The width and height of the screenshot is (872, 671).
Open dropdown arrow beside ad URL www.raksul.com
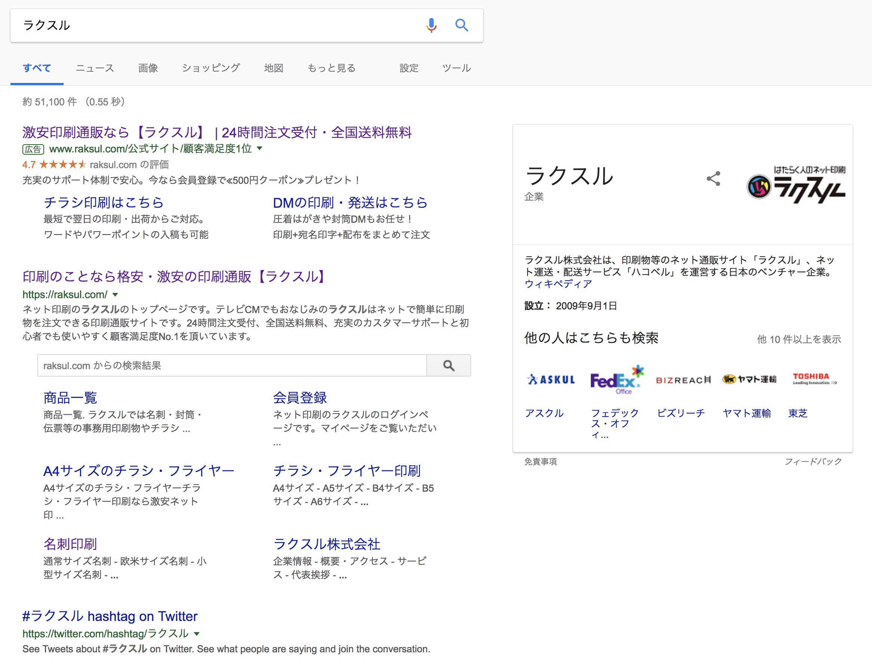click(260, 148)
